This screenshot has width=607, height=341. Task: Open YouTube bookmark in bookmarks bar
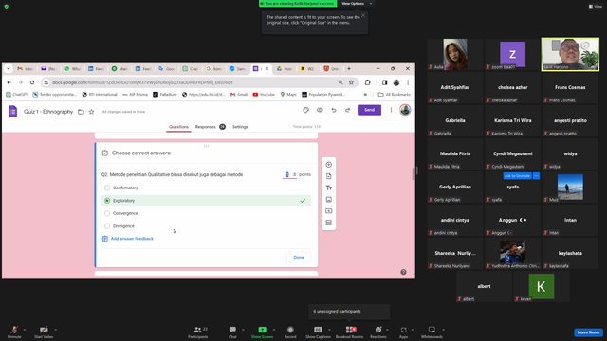(x=264, y=95)
